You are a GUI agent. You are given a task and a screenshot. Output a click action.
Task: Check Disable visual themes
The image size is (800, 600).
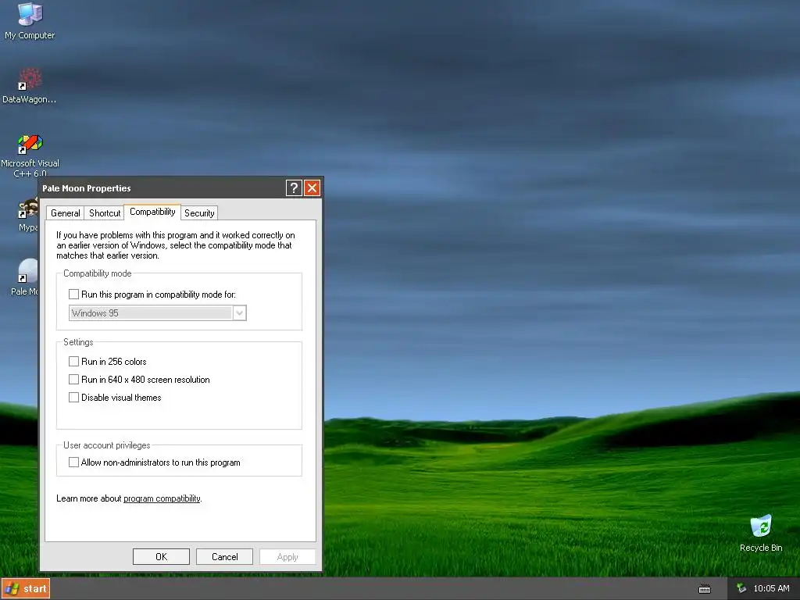click(x=74, y=398)
